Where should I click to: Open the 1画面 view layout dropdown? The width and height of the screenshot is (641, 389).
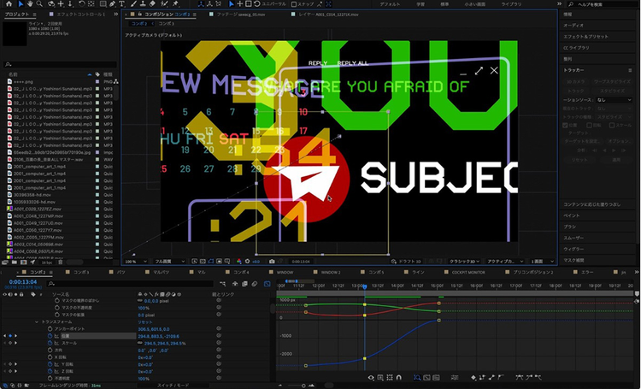[542, 262]
